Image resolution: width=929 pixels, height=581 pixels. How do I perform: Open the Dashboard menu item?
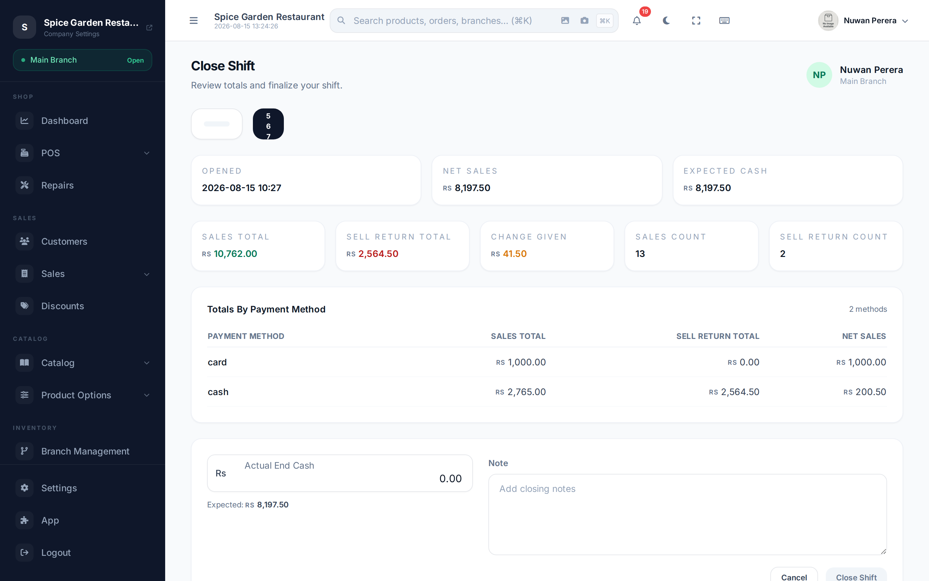point(83,121)
